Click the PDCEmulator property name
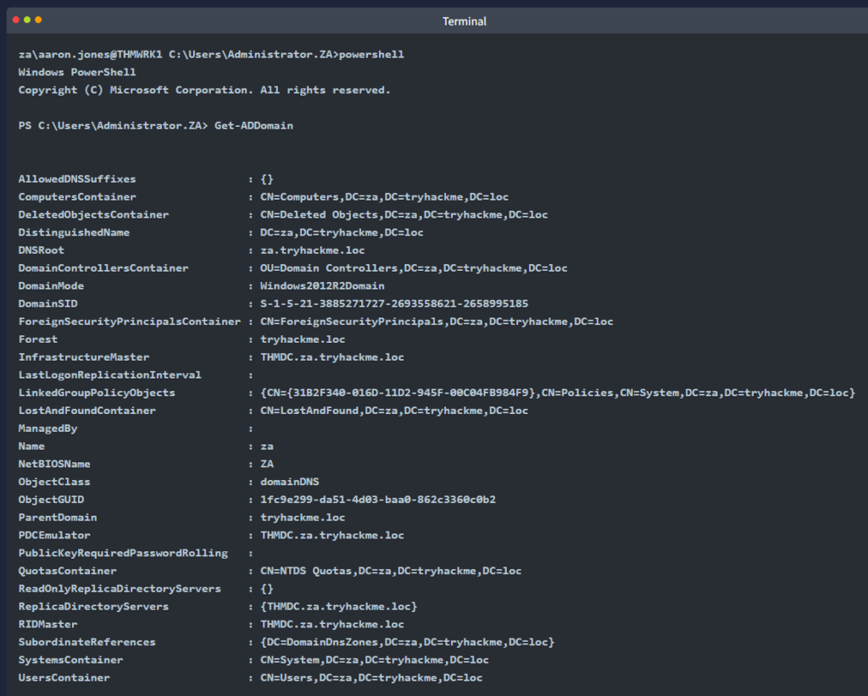 click(x=54, y=535)
